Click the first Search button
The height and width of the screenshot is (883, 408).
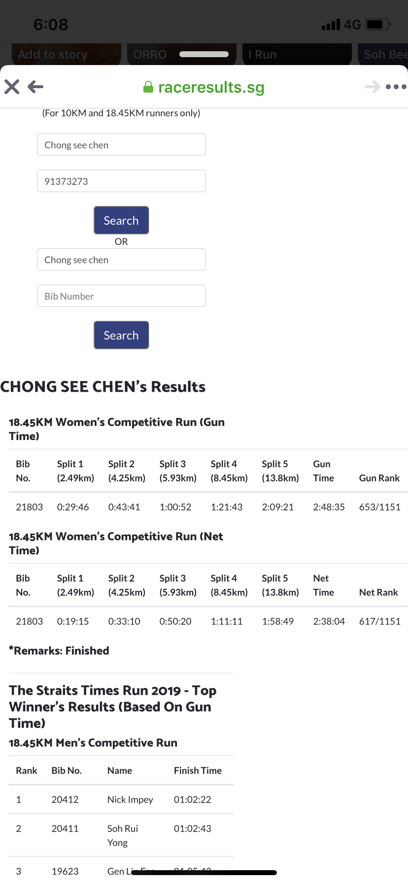point(121,220)
